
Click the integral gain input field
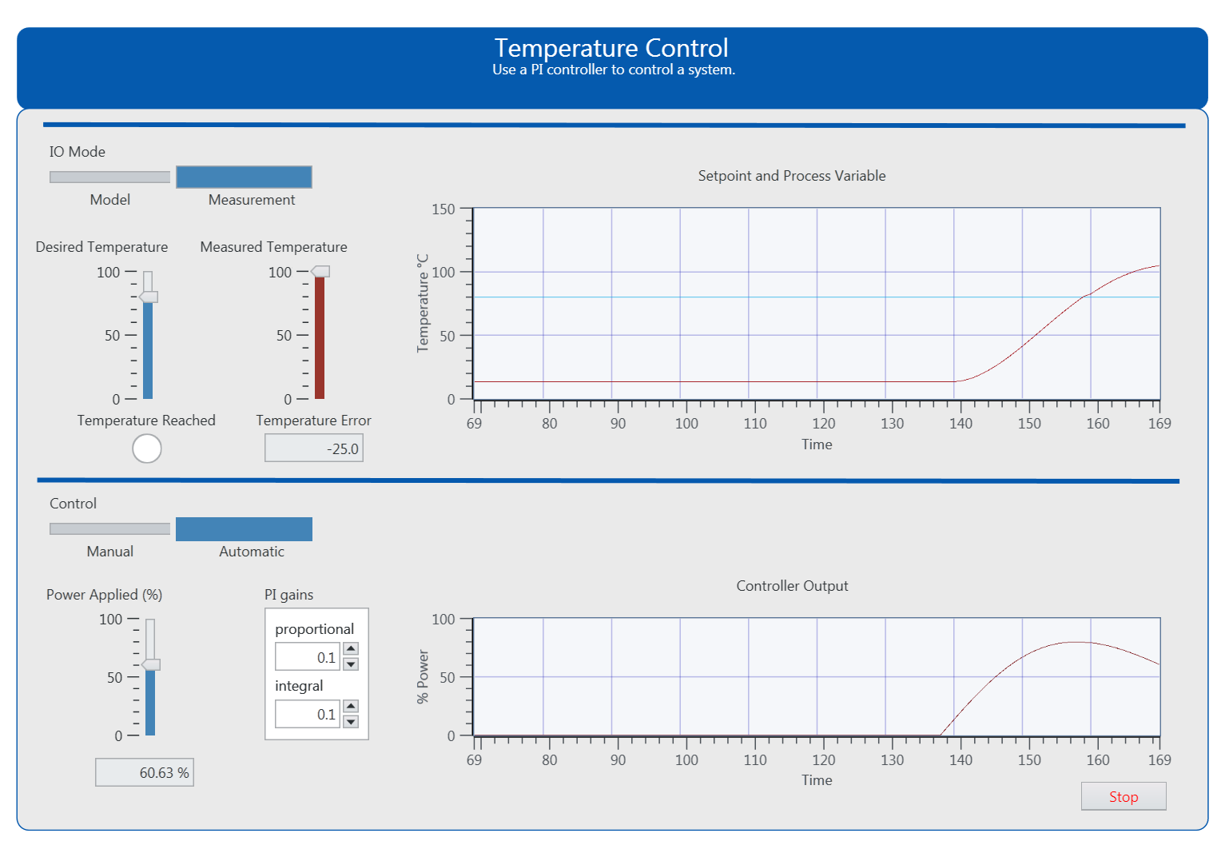point(307,714)
